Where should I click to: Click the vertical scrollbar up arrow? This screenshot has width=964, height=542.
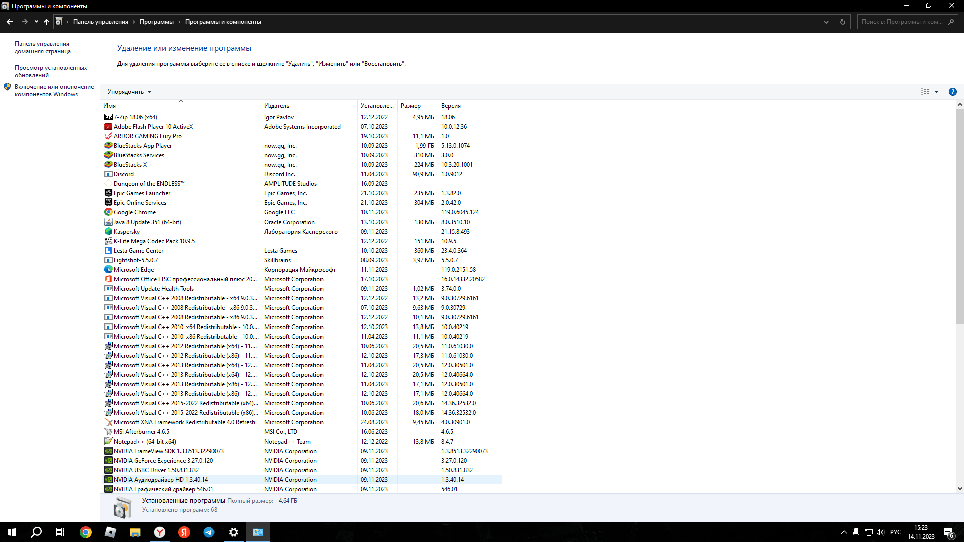point(959,104)
